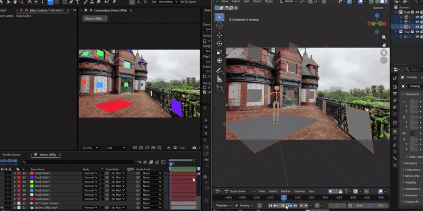Image resolution: width=423 pixels, height=211 pixels.
Task: Toggle the camera view icon in viewport
Action: click(x=384, y=53)
